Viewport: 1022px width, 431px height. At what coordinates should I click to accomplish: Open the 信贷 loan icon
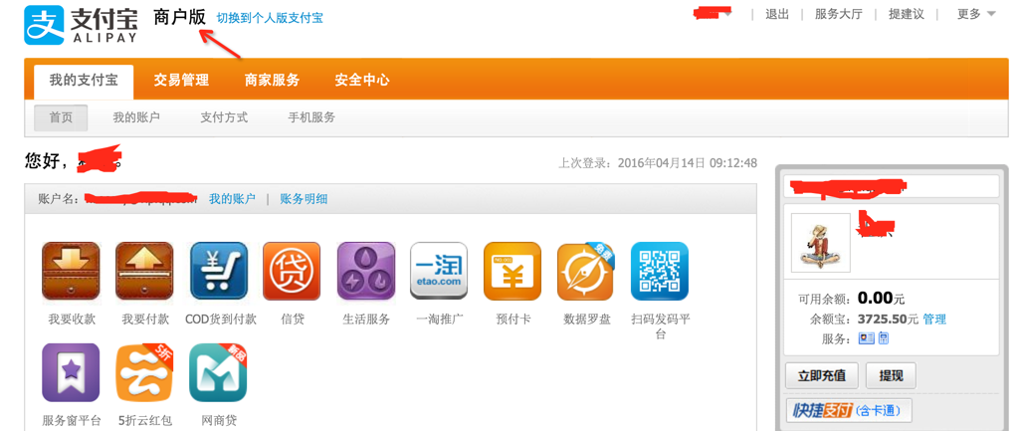(x=292, y=271)
